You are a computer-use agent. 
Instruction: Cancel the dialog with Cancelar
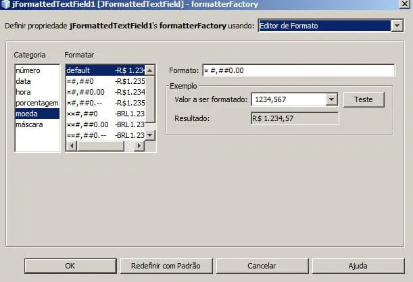click(261, 266)
